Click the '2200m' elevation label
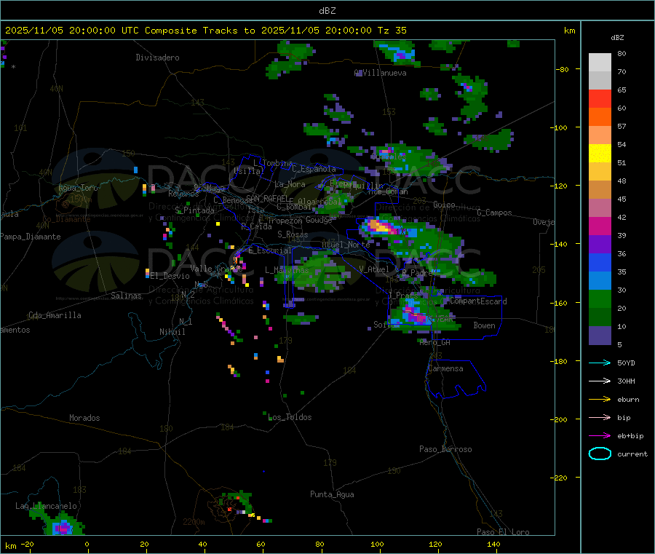 click(194, 522)
